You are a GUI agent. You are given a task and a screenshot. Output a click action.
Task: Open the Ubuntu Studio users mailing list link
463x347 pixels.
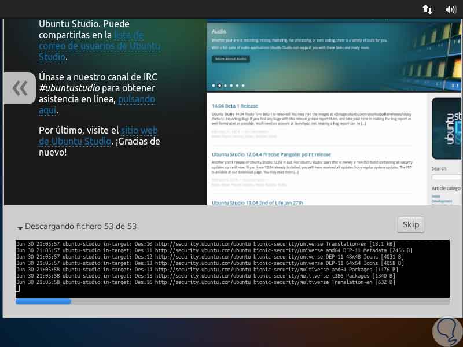100,46
